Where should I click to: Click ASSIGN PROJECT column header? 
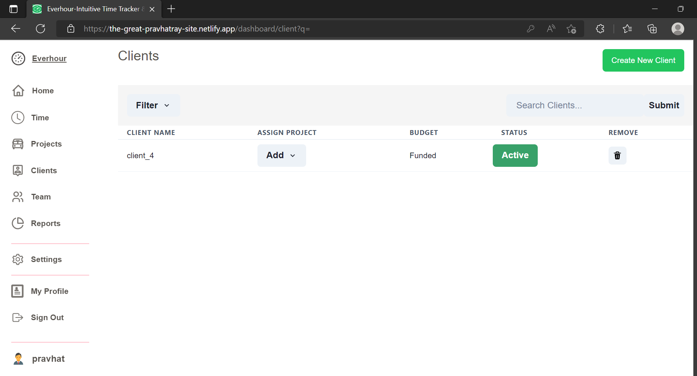287,133
